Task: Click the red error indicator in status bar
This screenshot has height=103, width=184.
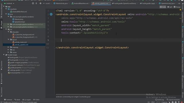Action: tap(182, 102)
